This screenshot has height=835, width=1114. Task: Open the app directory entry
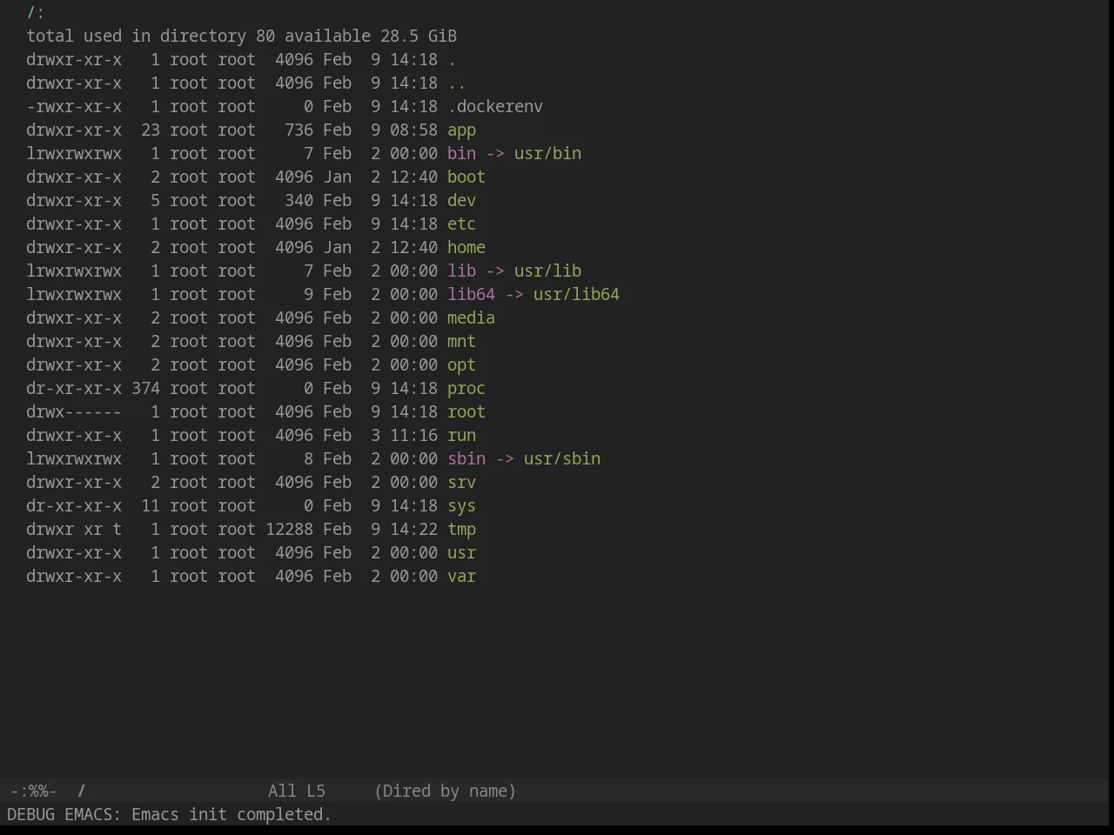(x=461, y=130)
